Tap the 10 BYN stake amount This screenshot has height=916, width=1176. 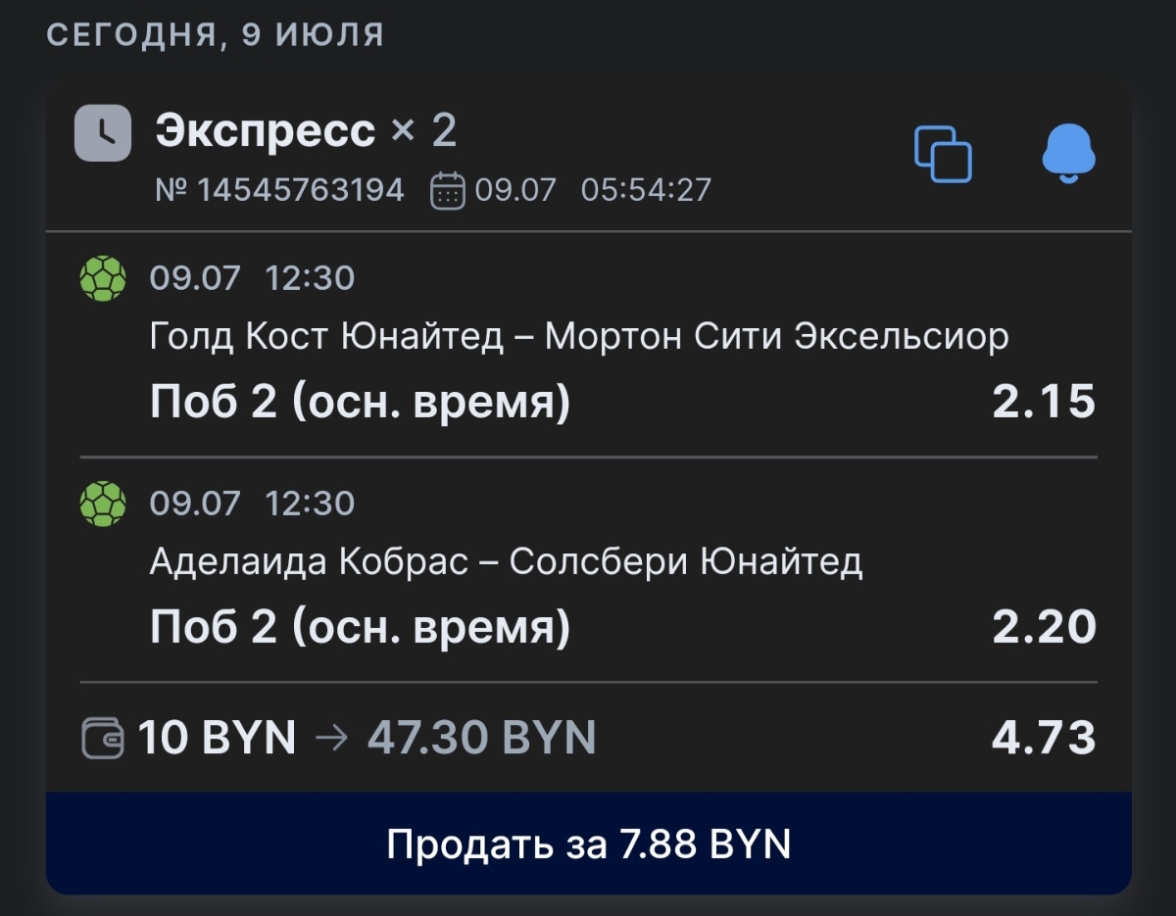coord(217,738)
